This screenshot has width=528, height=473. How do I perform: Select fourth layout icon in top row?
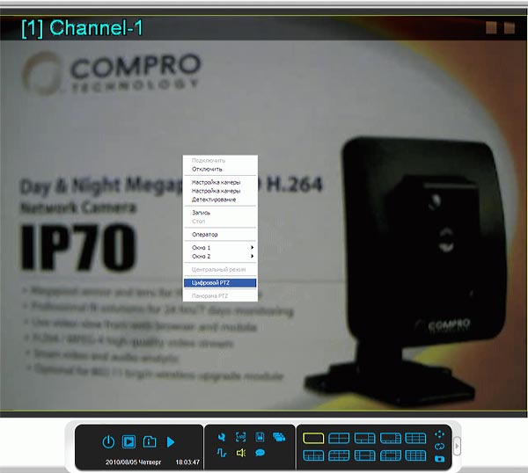tap(390, 438)
